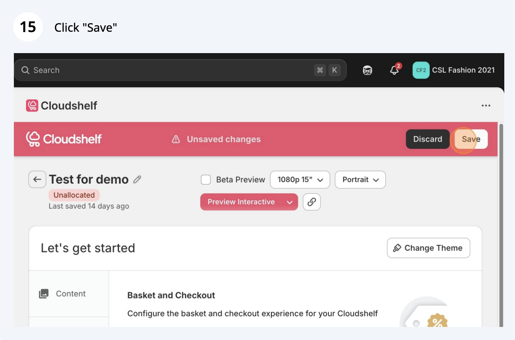The image size is (515, 340).
Task: Click the Unsaved changes label
Action: click(x=224, y=139)
